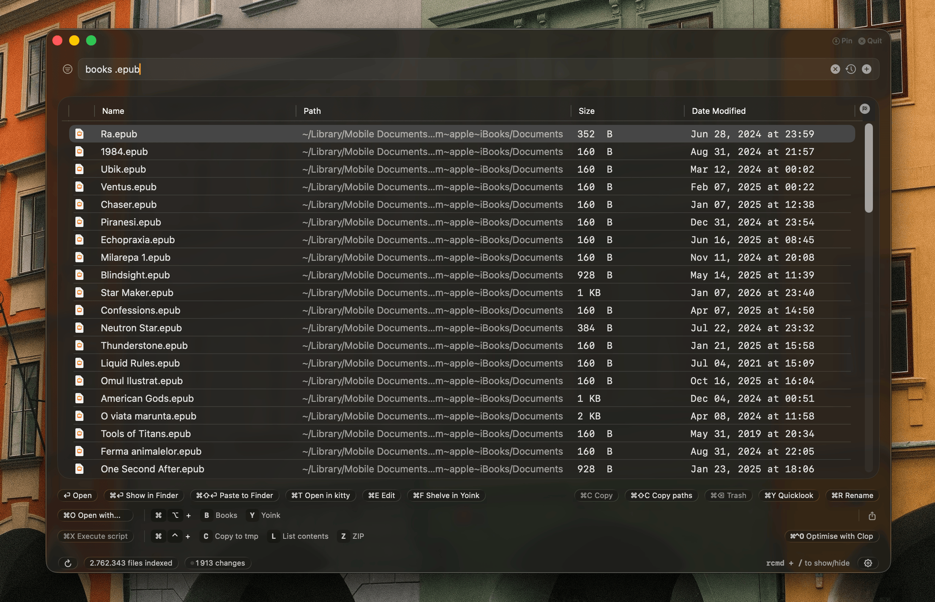Click the document icon next to Ra.epub
This screenshot has width=935, height=602.
click(79, 133)
